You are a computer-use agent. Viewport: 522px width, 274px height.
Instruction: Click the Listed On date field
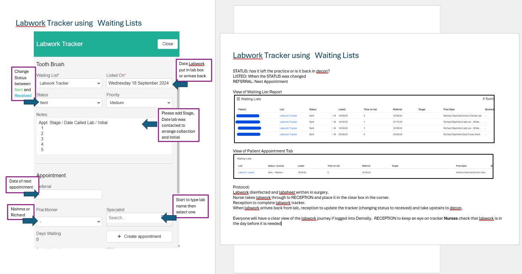pos(139,83)
